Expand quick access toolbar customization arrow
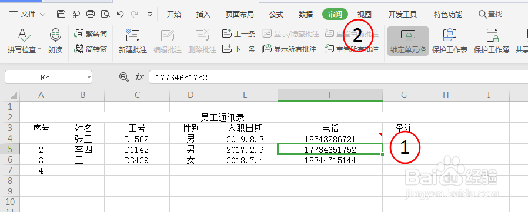This screenshot has height=212, width=528. (150, 15)
